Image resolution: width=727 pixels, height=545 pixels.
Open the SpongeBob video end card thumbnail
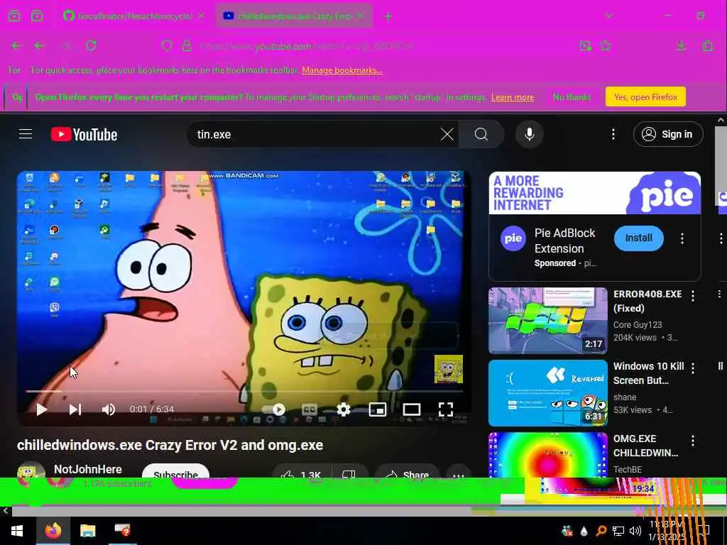tap(449, 369)
